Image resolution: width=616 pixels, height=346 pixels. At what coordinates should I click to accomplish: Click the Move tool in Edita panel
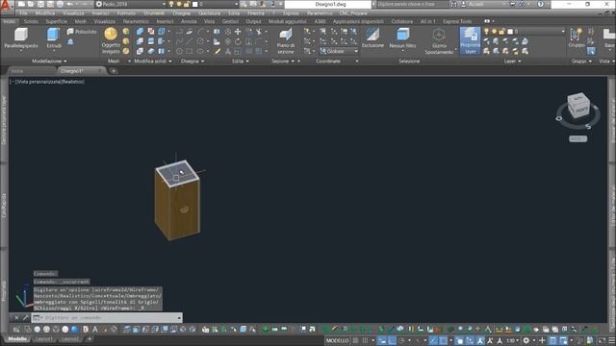coord(238,32)
